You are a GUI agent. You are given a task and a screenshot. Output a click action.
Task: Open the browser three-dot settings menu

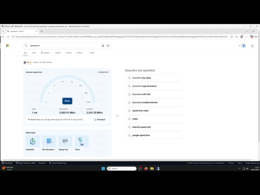pyautogui.click(x=247, y=37)
